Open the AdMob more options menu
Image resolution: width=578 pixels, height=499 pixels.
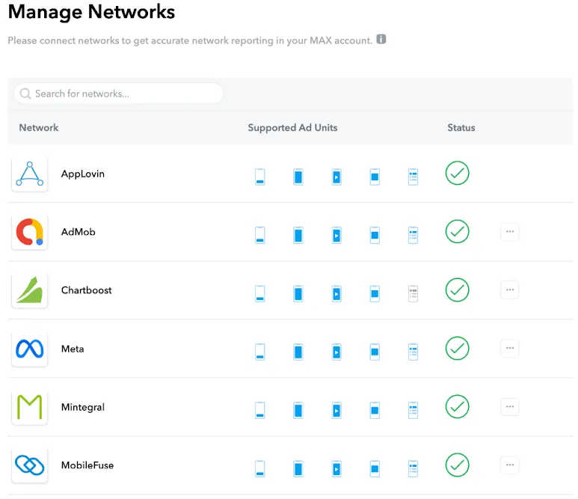click(x=510, y=232)
